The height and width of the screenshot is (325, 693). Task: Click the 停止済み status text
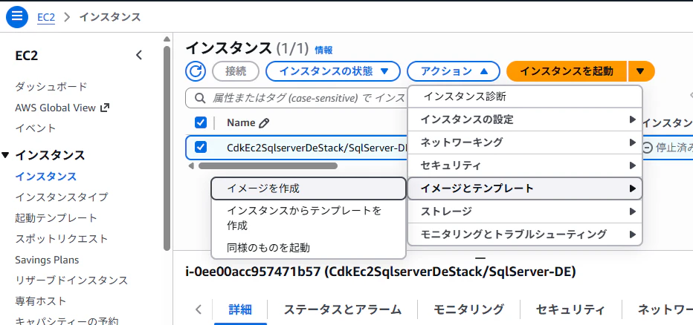pyautogui.click(x=674, y=147)
